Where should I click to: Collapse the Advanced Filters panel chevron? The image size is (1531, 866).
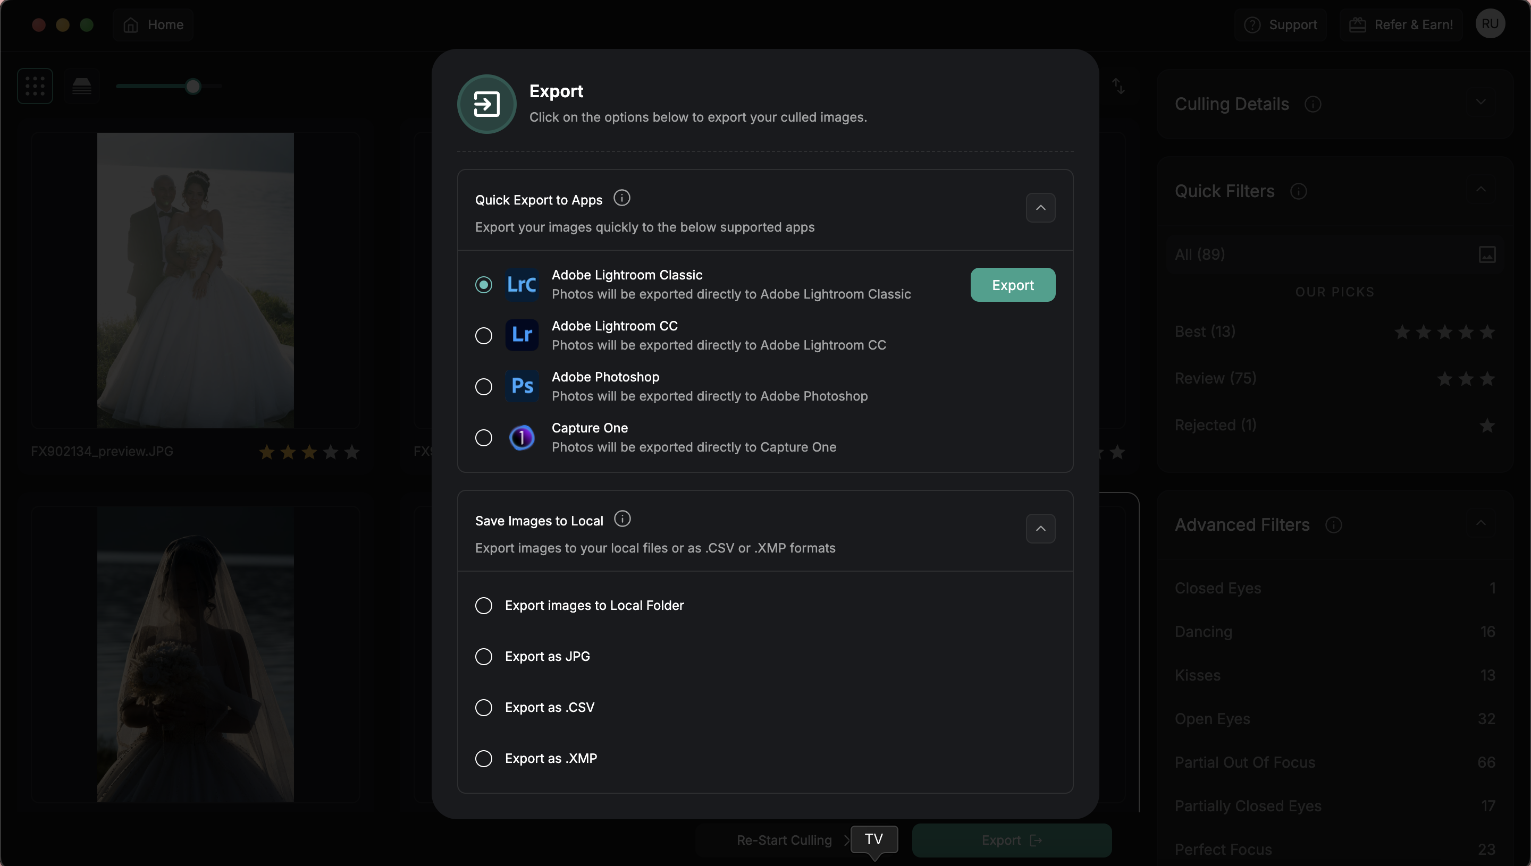pos(1480,523)
